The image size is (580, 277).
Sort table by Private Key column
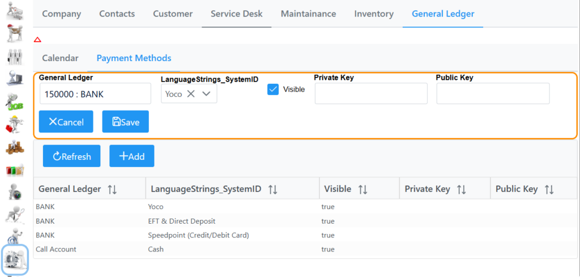[x=461, y=189]
